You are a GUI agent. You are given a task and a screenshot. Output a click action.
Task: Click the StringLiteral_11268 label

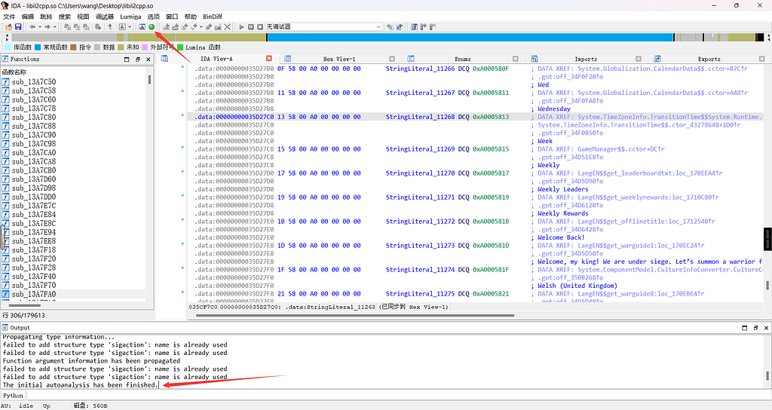(420, 117)
